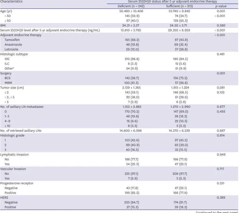Click the '≥ 10' LN metastases row label
This screenshot has height=213, width=239.
tap(7, 126)
